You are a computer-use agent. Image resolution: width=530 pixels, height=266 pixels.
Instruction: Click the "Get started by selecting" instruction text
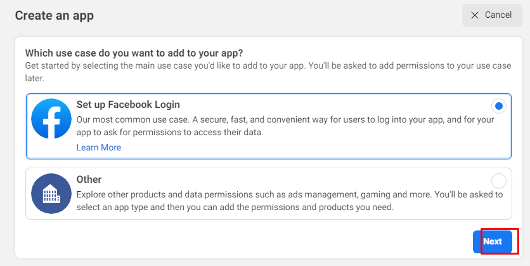82,66
